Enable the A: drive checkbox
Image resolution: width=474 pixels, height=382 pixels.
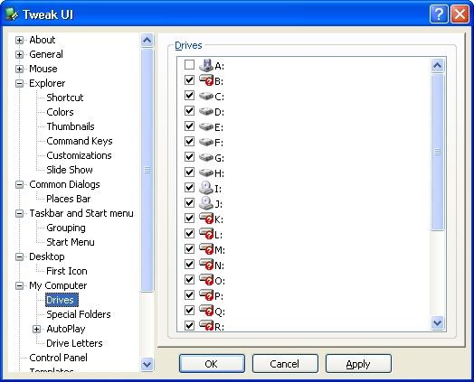pyautogui.click(x=189, y=65)
